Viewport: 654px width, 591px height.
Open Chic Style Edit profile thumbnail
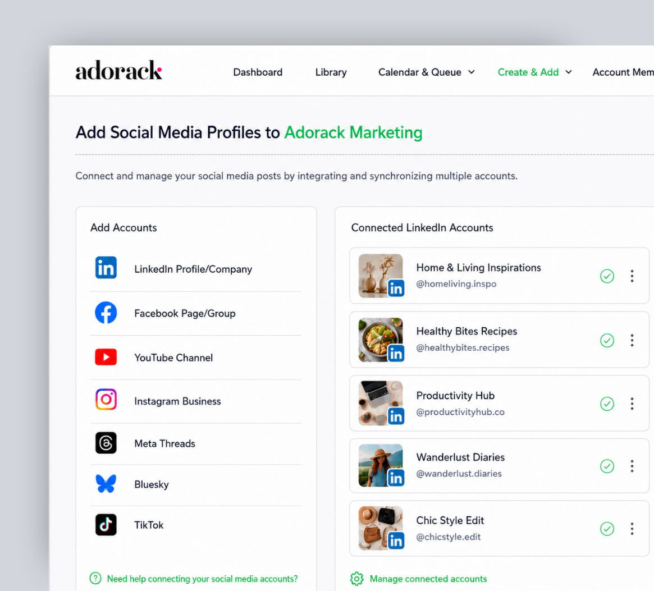[x=381, y=529]
